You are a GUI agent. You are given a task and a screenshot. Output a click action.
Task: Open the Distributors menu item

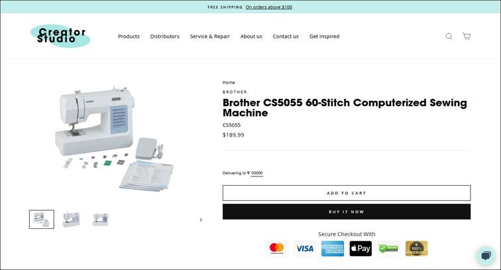pyautogui.click(x=165, y=36)
